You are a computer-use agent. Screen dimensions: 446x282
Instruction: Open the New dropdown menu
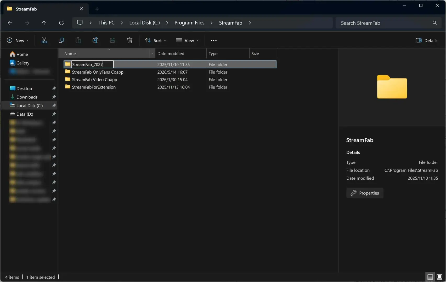click(18, 40)
